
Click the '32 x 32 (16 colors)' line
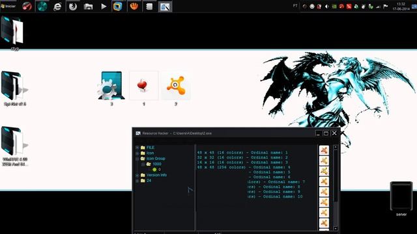coord(242,157)
